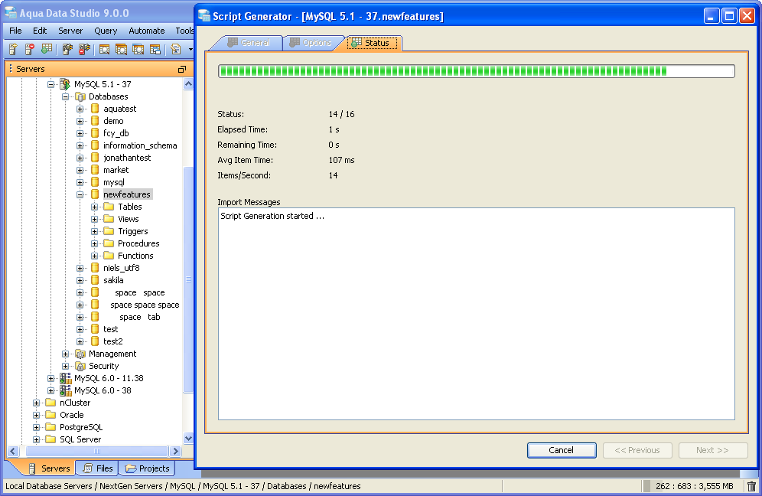Collapse the MySQL 5.1 - 37 server node
This screenshot has width=762, height=496.
pos(50,84)
